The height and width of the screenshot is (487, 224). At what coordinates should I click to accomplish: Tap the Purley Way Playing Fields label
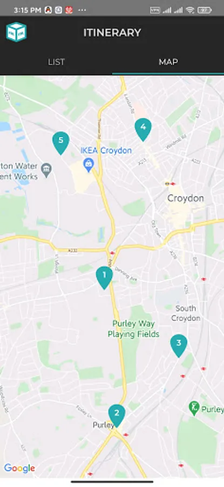[x=133, y=329]
